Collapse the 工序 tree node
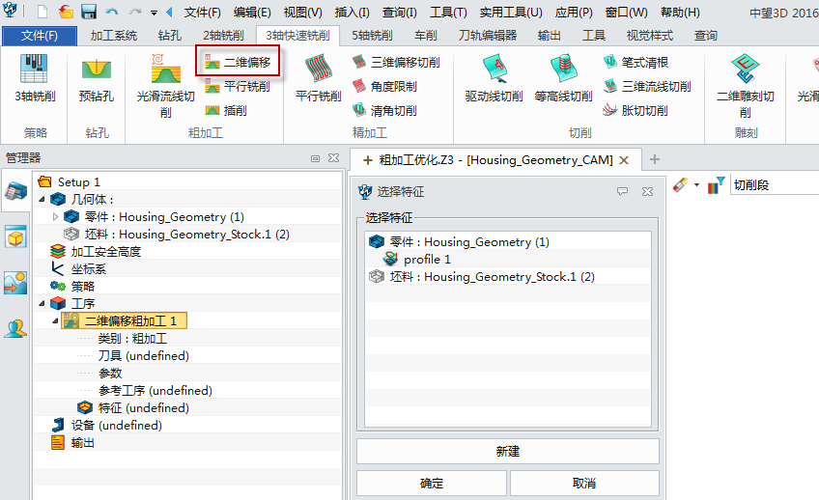Viewport: 819px width, 500px height. tap(42, 304)
